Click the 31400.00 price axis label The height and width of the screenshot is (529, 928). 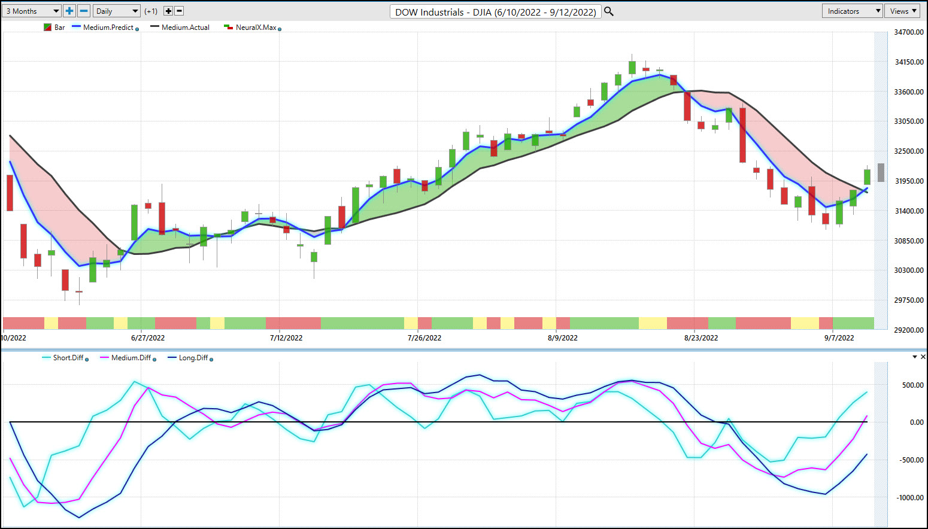(x=909, y=211)
